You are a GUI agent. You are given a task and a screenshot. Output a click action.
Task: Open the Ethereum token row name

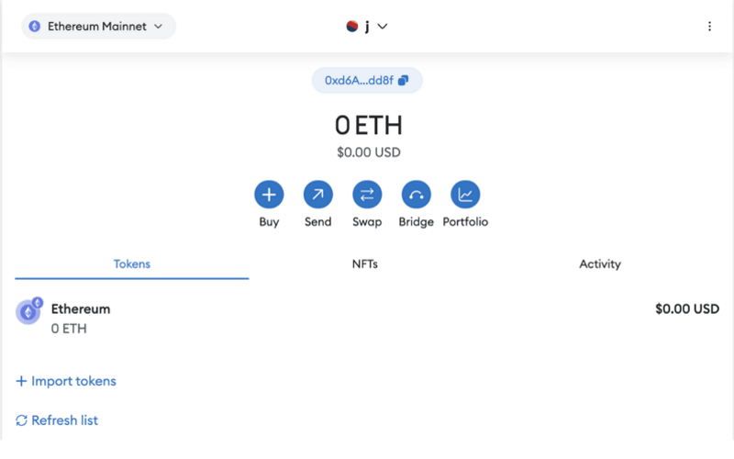(81, 309)
